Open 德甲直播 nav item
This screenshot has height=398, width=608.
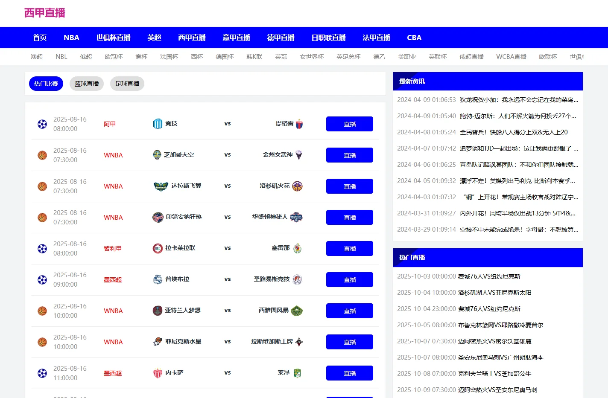[x=281, y=38]
